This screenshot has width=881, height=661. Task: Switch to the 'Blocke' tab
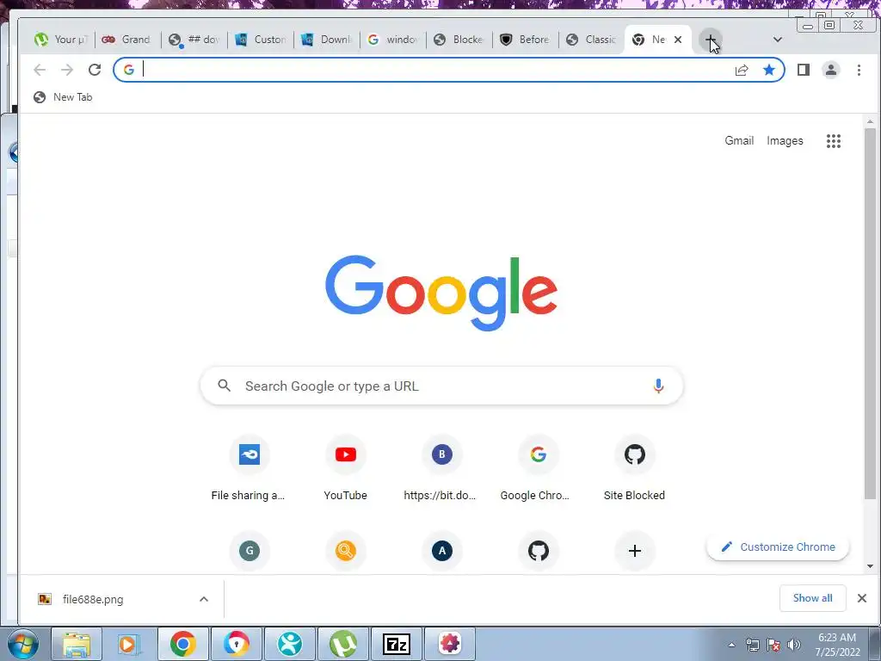click(x=459, y=40)
